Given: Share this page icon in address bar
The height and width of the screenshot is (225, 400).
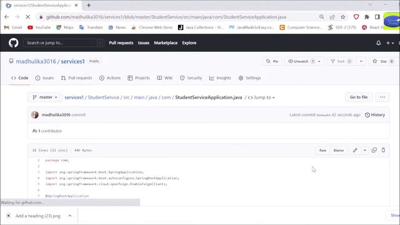Looking at the screenshot, I should tap(332, 17).
